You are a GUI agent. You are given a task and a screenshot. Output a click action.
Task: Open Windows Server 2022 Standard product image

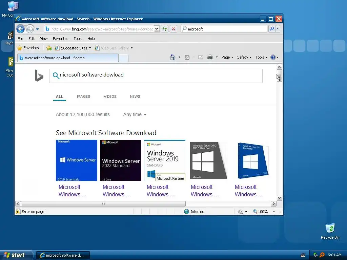point(121,160)
